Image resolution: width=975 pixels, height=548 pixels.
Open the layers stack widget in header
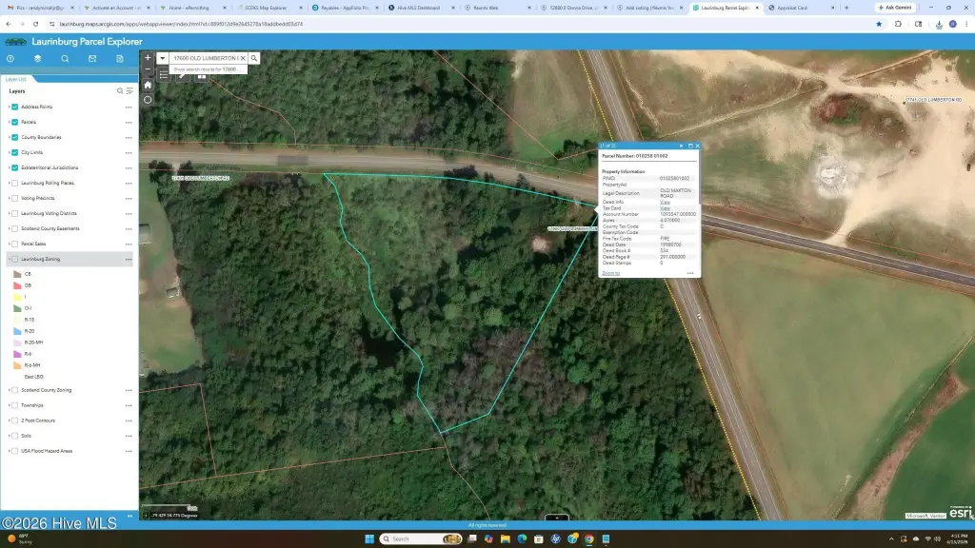[37, 58]
